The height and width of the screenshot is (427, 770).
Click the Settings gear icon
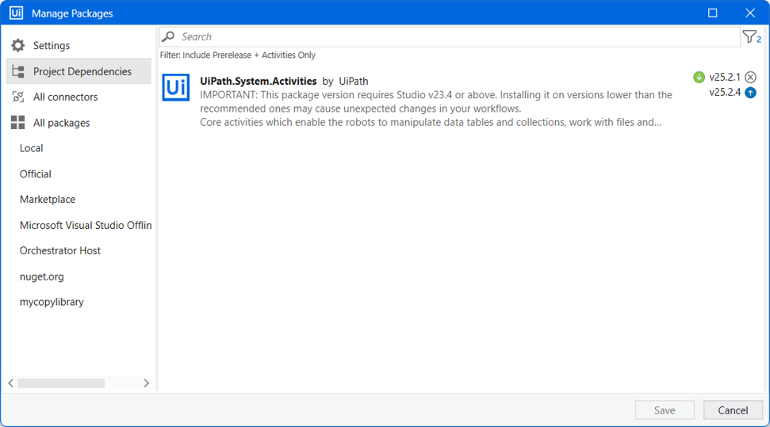pos(18,45)
